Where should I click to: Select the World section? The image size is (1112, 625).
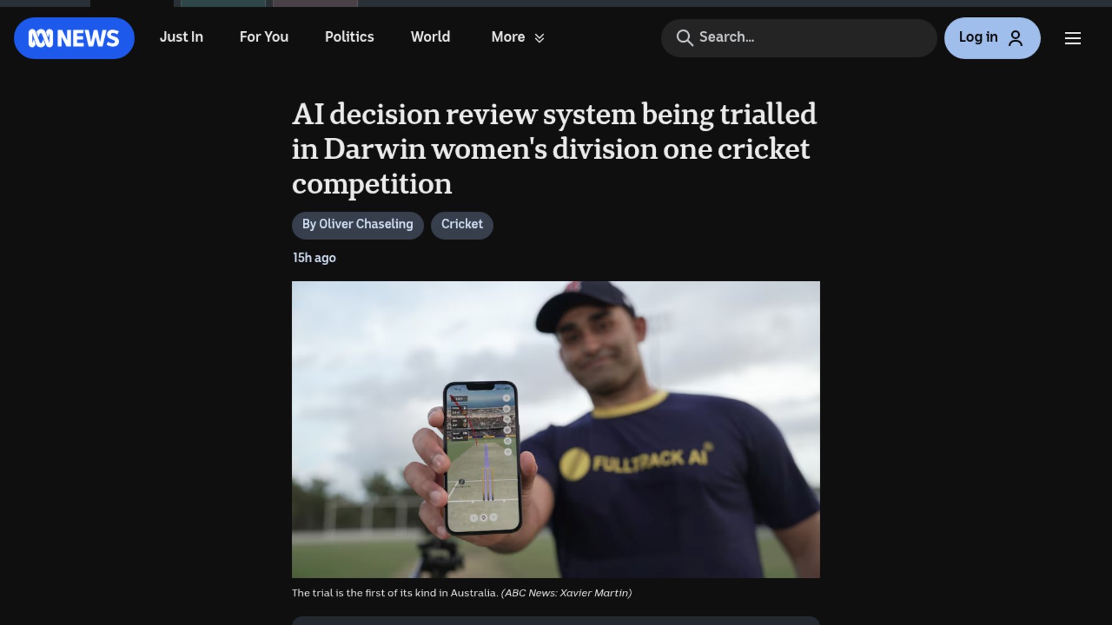coord(430,37)
